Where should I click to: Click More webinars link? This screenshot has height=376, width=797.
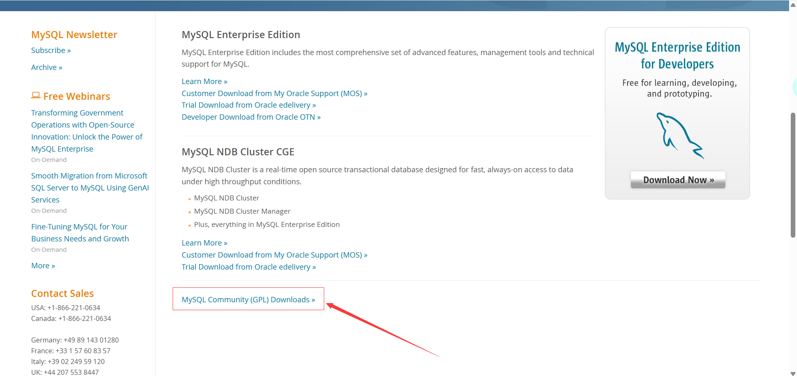[43, 265]
